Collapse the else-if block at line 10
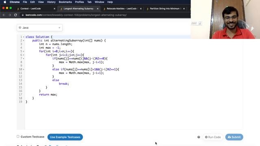The height and width of the screenshot is (146, 260). [x=24, y=69]
